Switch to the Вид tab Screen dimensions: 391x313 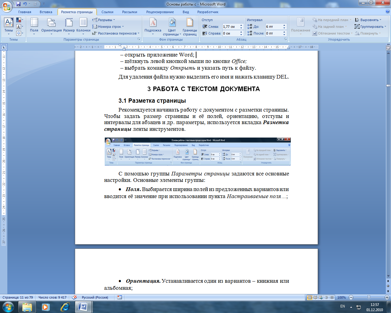click(x=186, y=12)
